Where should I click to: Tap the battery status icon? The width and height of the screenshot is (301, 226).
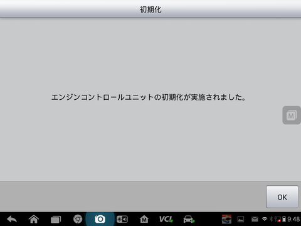[284, 219]
